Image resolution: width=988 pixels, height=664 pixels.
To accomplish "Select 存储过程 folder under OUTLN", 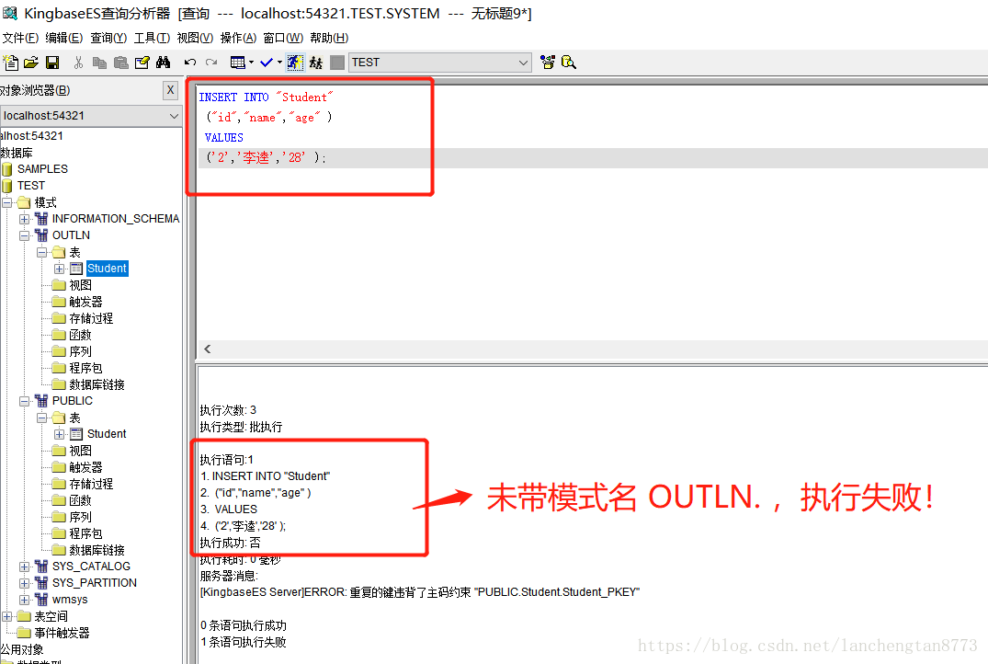I will coord(91,318).
